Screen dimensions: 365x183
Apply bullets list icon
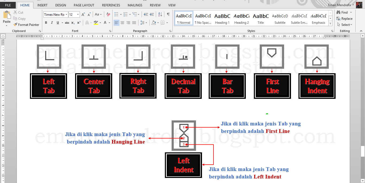116,14
